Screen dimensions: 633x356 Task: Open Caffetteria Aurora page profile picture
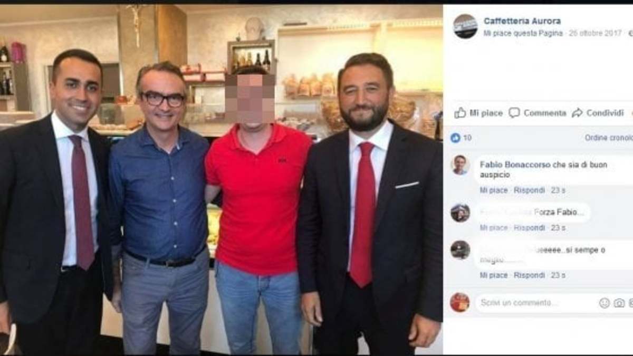pyautogui.click(x=465, y=26)
